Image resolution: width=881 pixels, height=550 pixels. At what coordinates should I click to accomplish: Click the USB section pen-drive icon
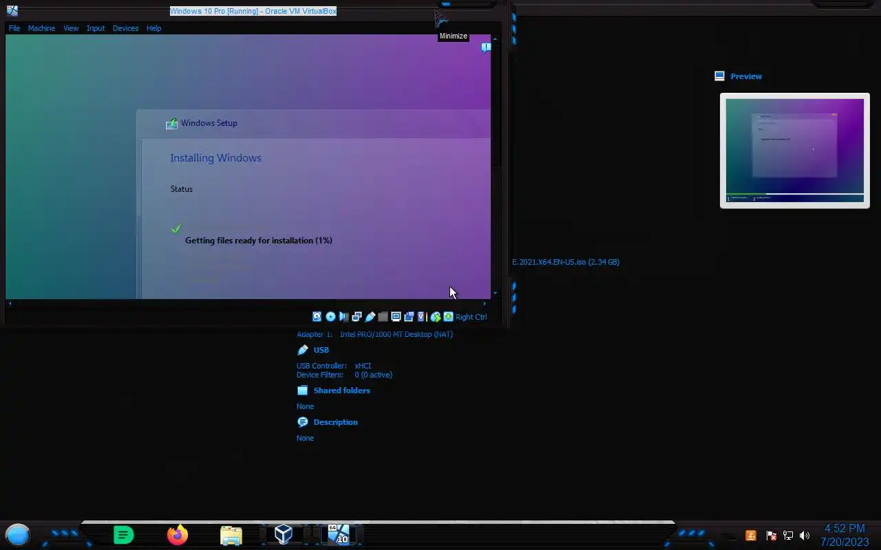click(x=302, y=350)
